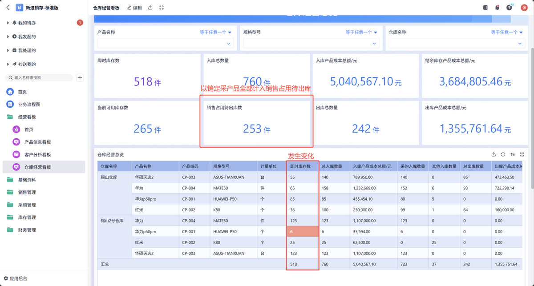
Task: Click the MATE50 cell in 锡山仓库 rows
Action: coord(233,188)
